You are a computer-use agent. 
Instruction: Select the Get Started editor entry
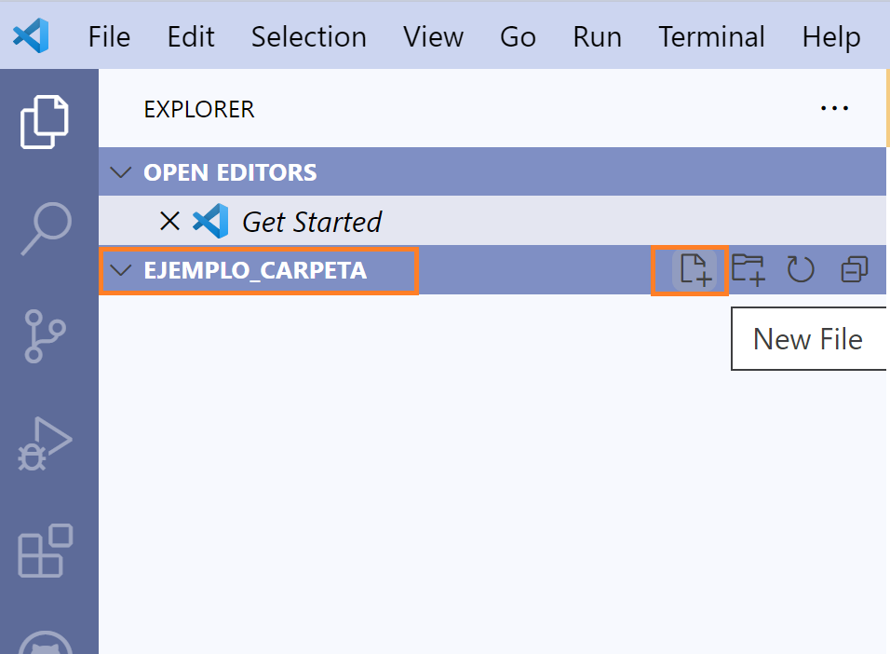tap(312, 222)
